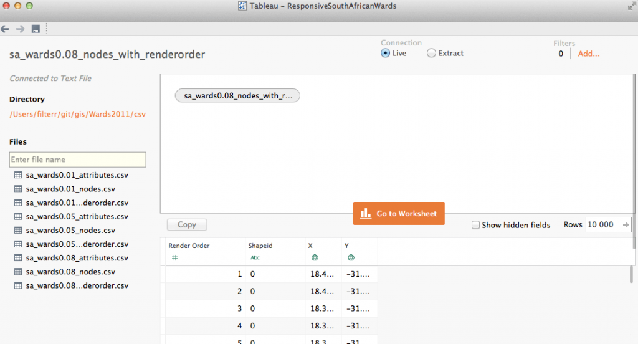This screenshot has width=638, height=344.
Task: Click table icon beside sa_wards0.05_nodes.csv
Action: [18, 231]
